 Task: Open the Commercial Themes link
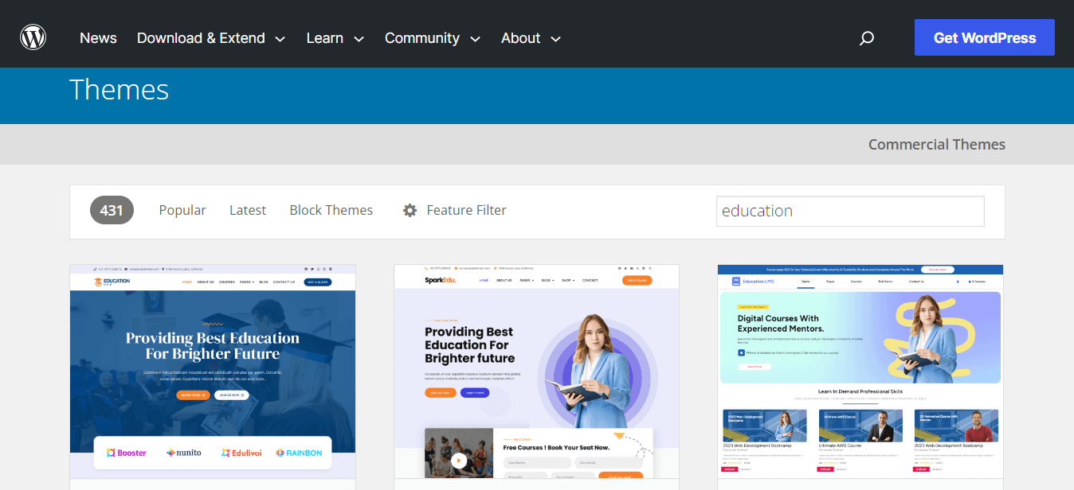click(x=937, y=144)
